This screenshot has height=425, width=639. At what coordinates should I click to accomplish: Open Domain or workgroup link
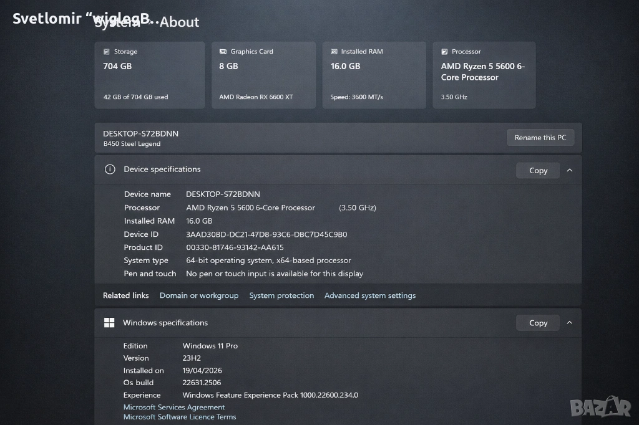pos(199,295)
